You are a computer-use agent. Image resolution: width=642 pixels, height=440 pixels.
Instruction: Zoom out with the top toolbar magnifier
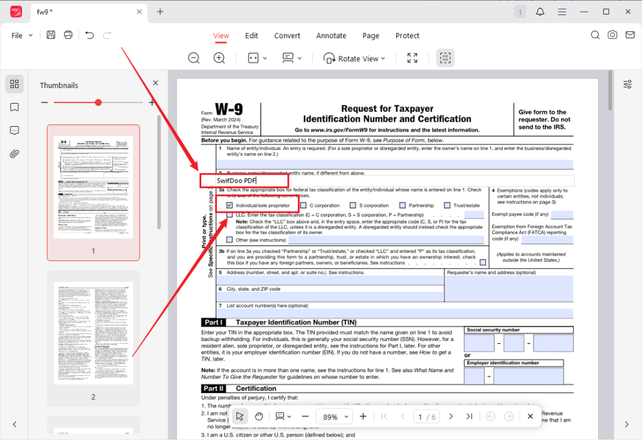pos(194,58)
